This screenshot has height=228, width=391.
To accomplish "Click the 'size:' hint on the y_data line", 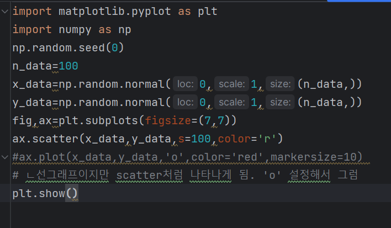I will click(281, 102).
